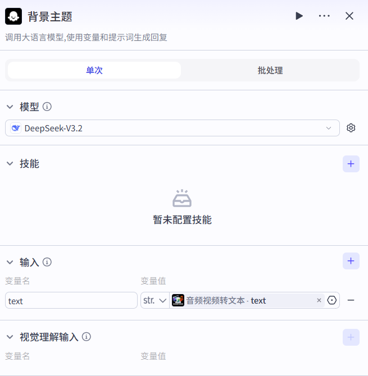Click the node's black mascot icon
Image resolution: width=368 pixels, height=376 pixels.
click(x=13, y=16)
